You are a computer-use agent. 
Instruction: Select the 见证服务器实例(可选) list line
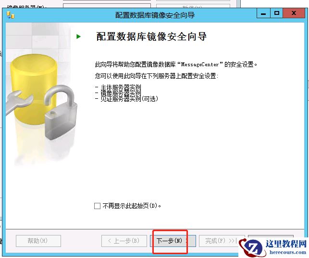click(x=126, y=99)
